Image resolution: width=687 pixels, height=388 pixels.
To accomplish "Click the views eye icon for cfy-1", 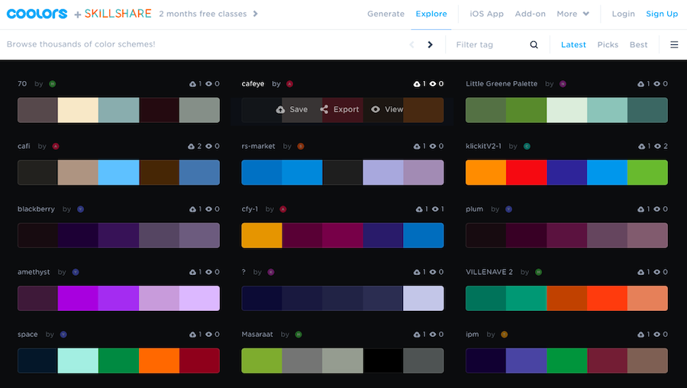I will 435,209.
